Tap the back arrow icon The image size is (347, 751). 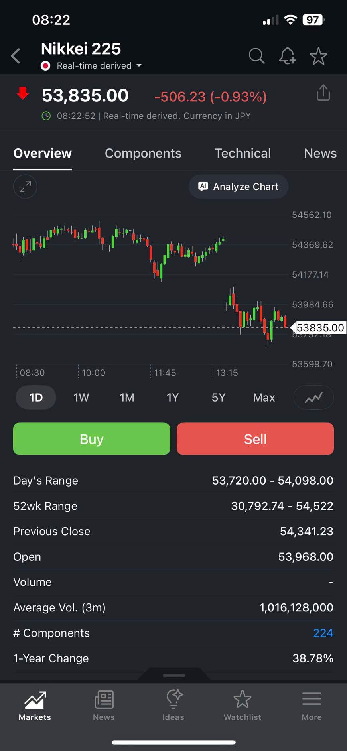click(16, 56)
